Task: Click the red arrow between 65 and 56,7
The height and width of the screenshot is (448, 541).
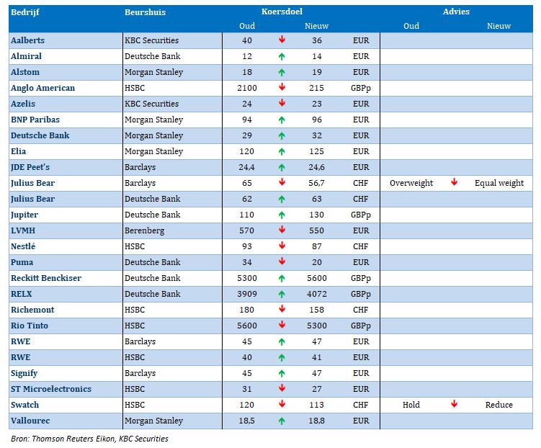Action: click(x=282, y=182)
